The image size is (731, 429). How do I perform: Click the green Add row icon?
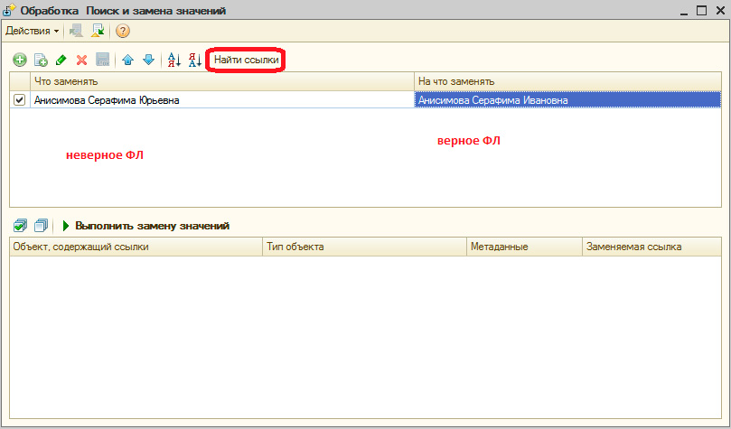19,60
